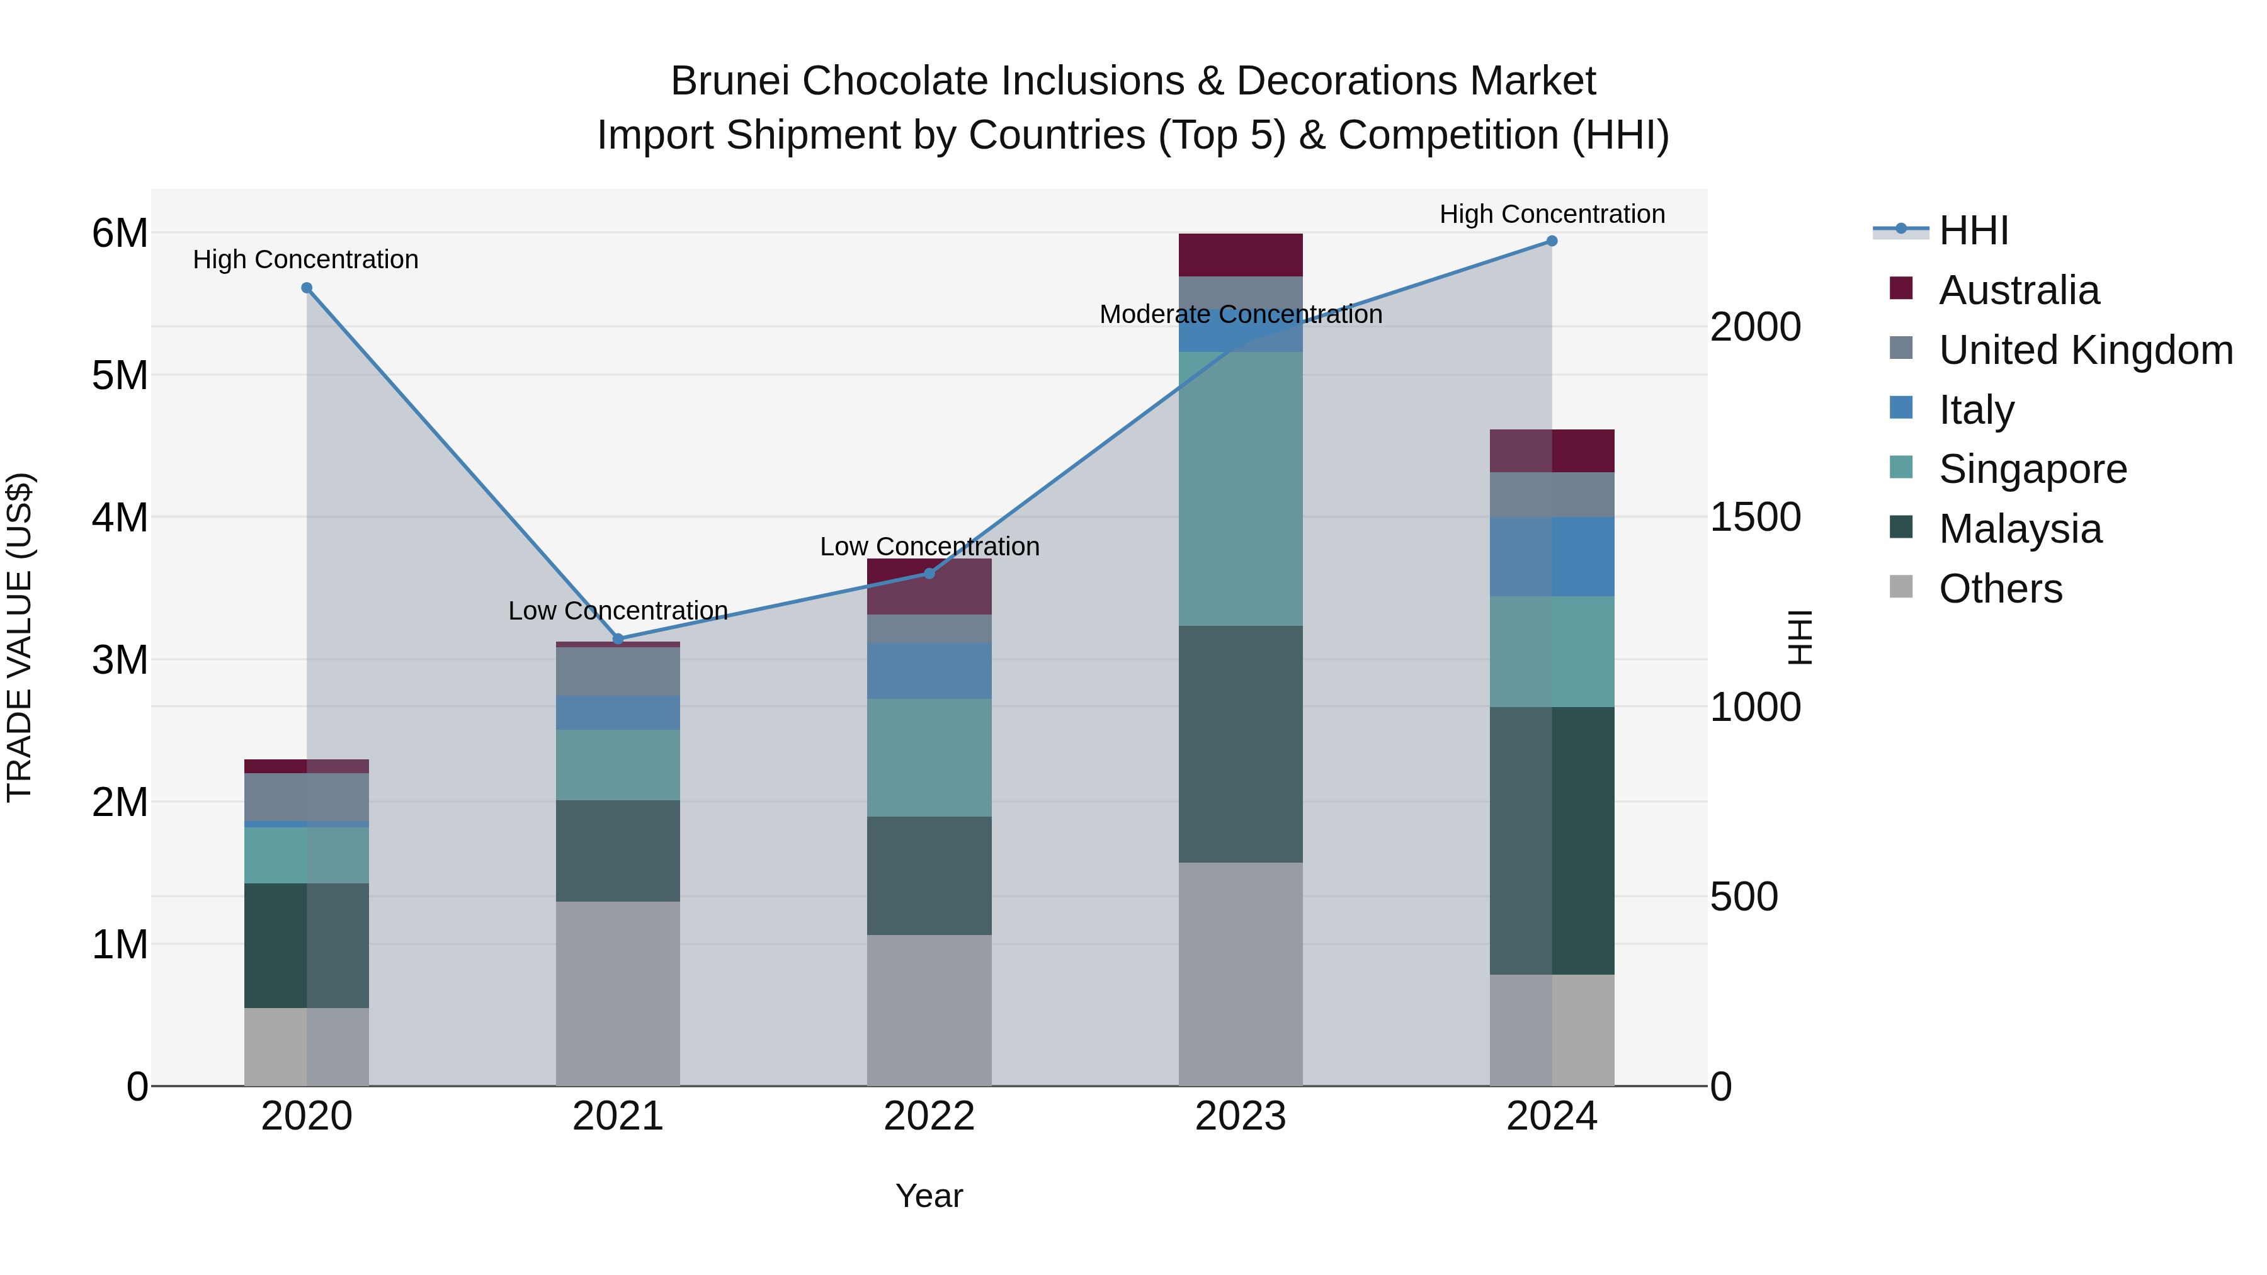
Task: Click the 2020 High Concentration annotation
Action: 305,259
